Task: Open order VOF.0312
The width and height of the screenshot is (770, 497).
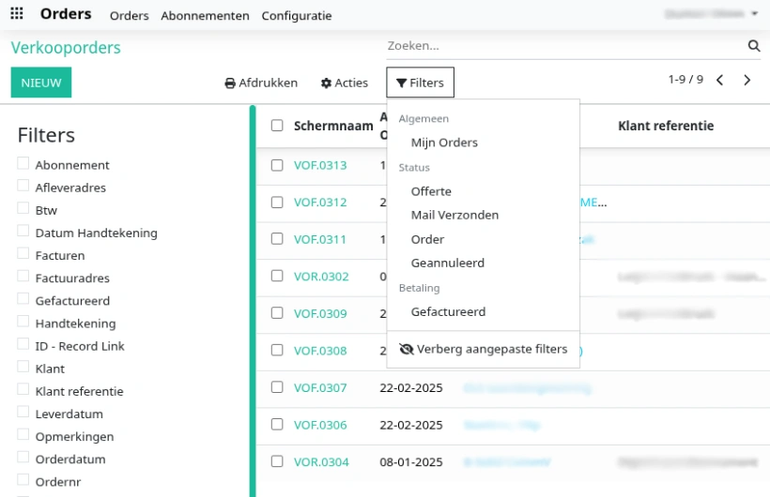Action: 320,203
